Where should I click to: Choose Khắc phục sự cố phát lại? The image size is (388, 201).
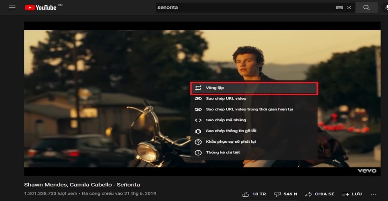pyautogui.click(x=254, y=142)
